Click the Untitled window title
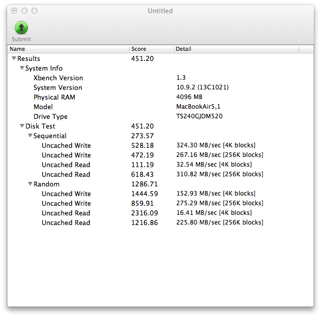The image size is (321, 317). point(160,11)
